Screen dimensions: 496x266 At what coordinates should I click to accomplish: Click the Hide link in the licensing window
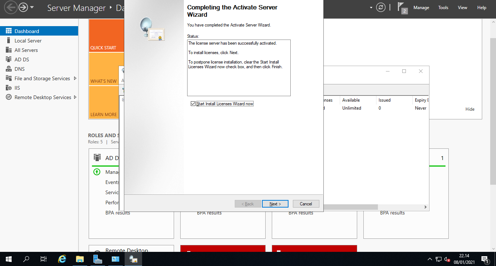[x=470, y=109]
